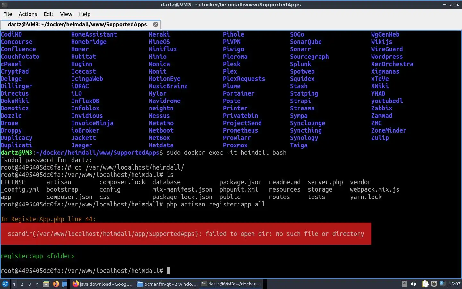
Task: Click the 'composer.lock' file name
Action: coord(122,182)
